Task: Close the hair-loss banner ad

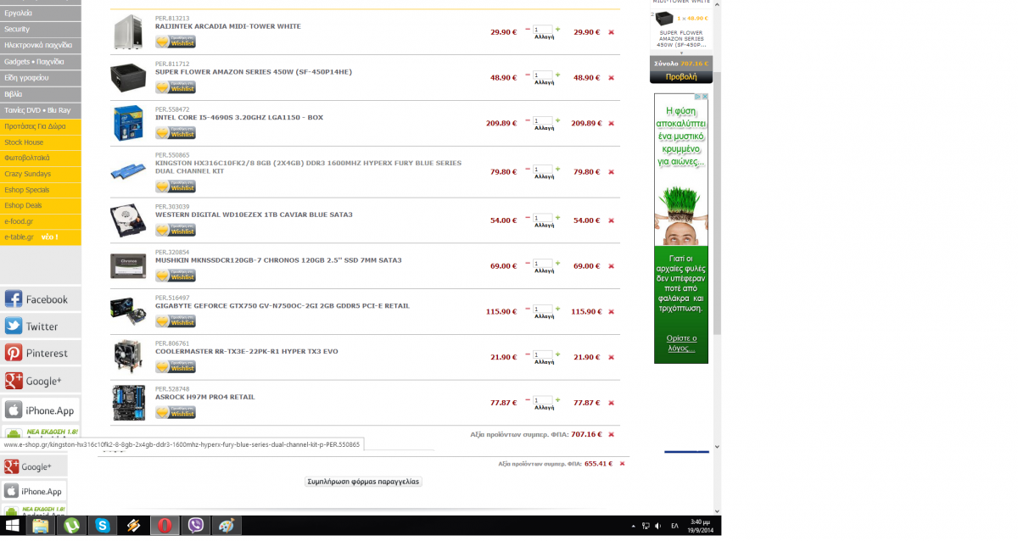Action: point(705,97)
